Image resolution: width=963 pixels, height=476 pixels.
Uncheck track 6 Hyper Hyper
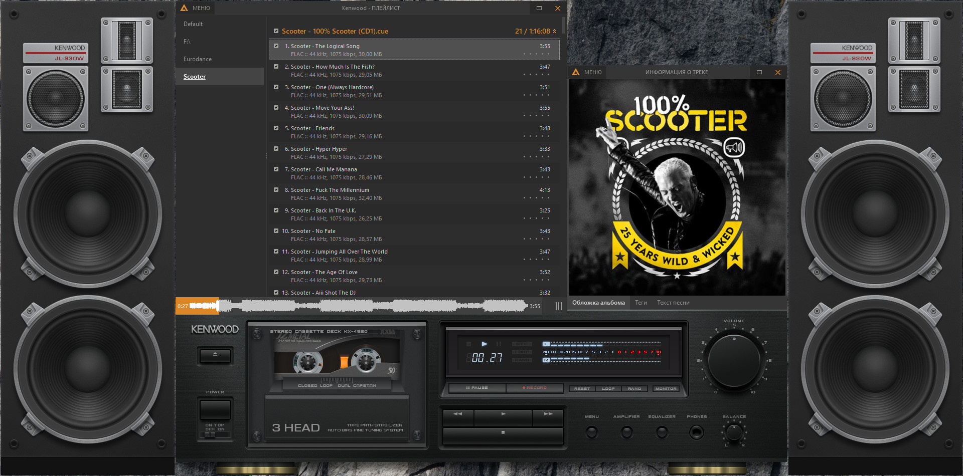point(276,148)
